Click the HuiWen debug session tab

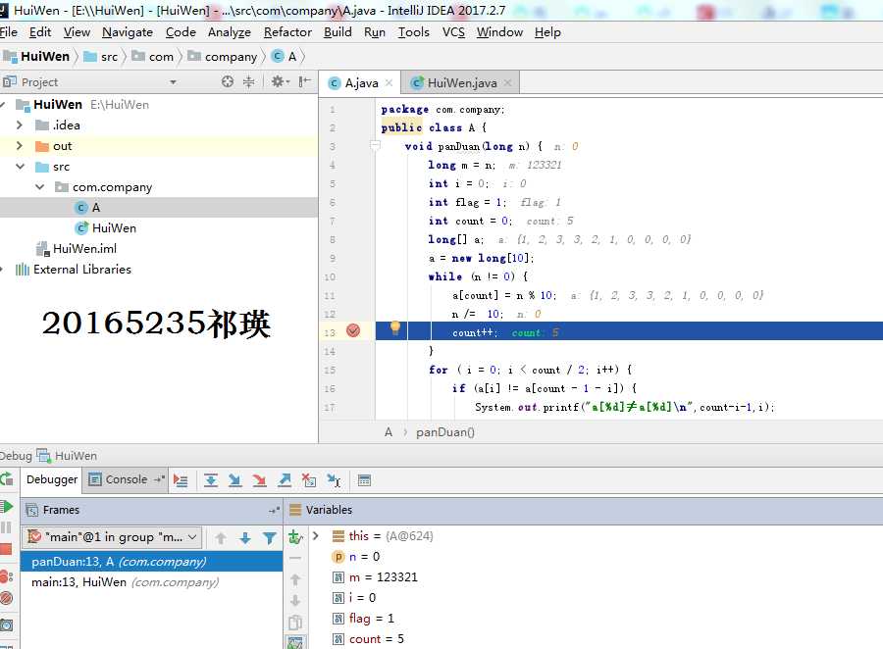[x=67, y=455]
